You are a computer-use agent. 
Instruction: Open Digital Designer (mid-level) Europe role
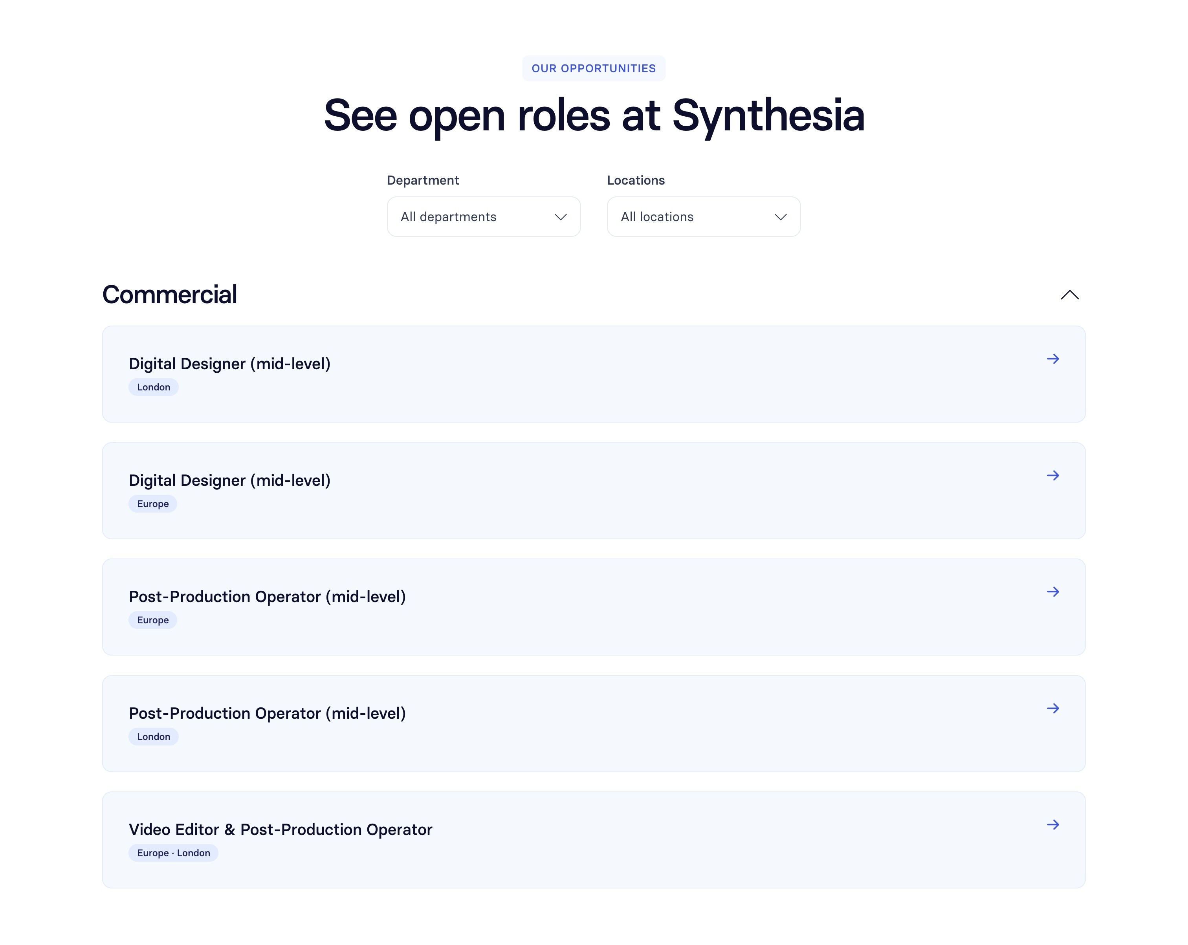594,491
